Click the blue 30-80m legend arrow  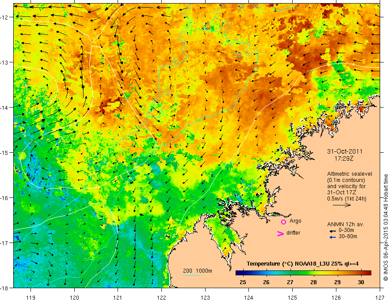(333, 237)
